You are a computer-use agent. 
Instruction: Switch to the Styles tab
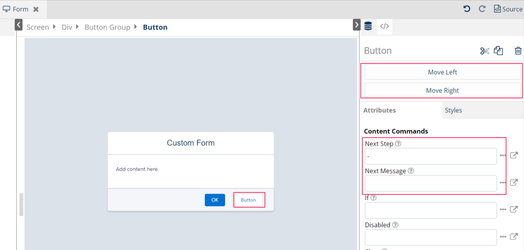[x=453, y=110]
